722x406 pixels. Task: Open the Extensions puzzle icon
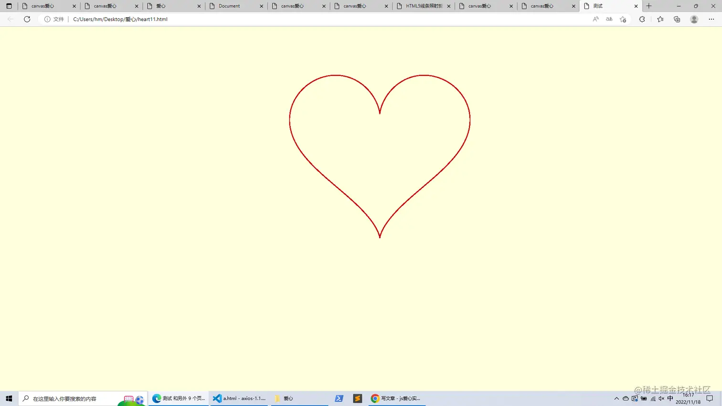click(642, 19)
